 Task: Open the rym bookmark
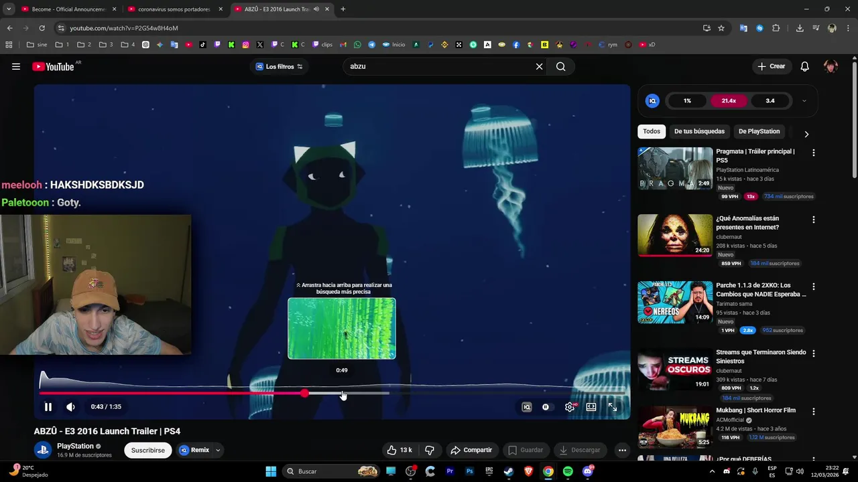coord(608,45)
